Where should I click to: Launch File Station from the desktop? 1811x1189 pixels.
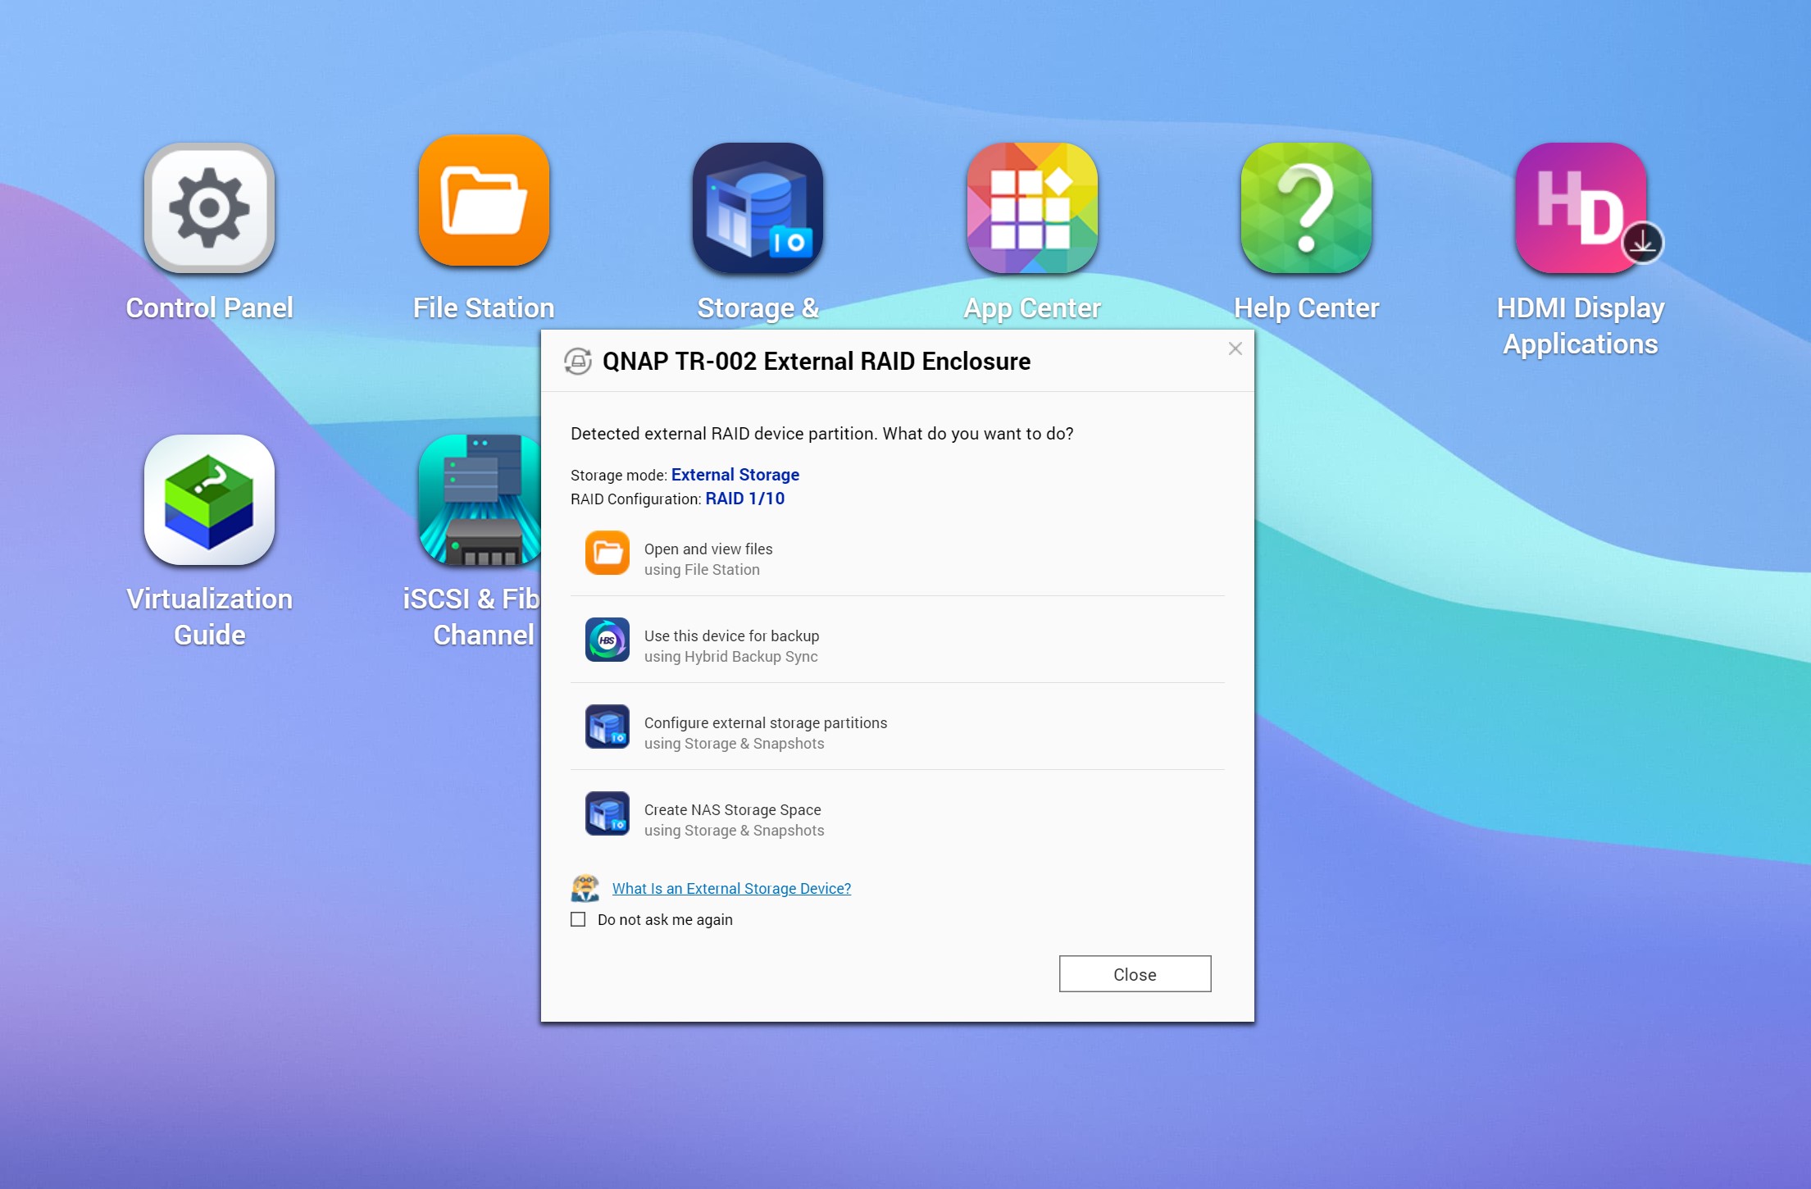484,202
